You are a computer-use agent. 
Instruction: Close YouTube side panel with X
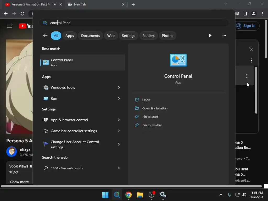point(252,49)
